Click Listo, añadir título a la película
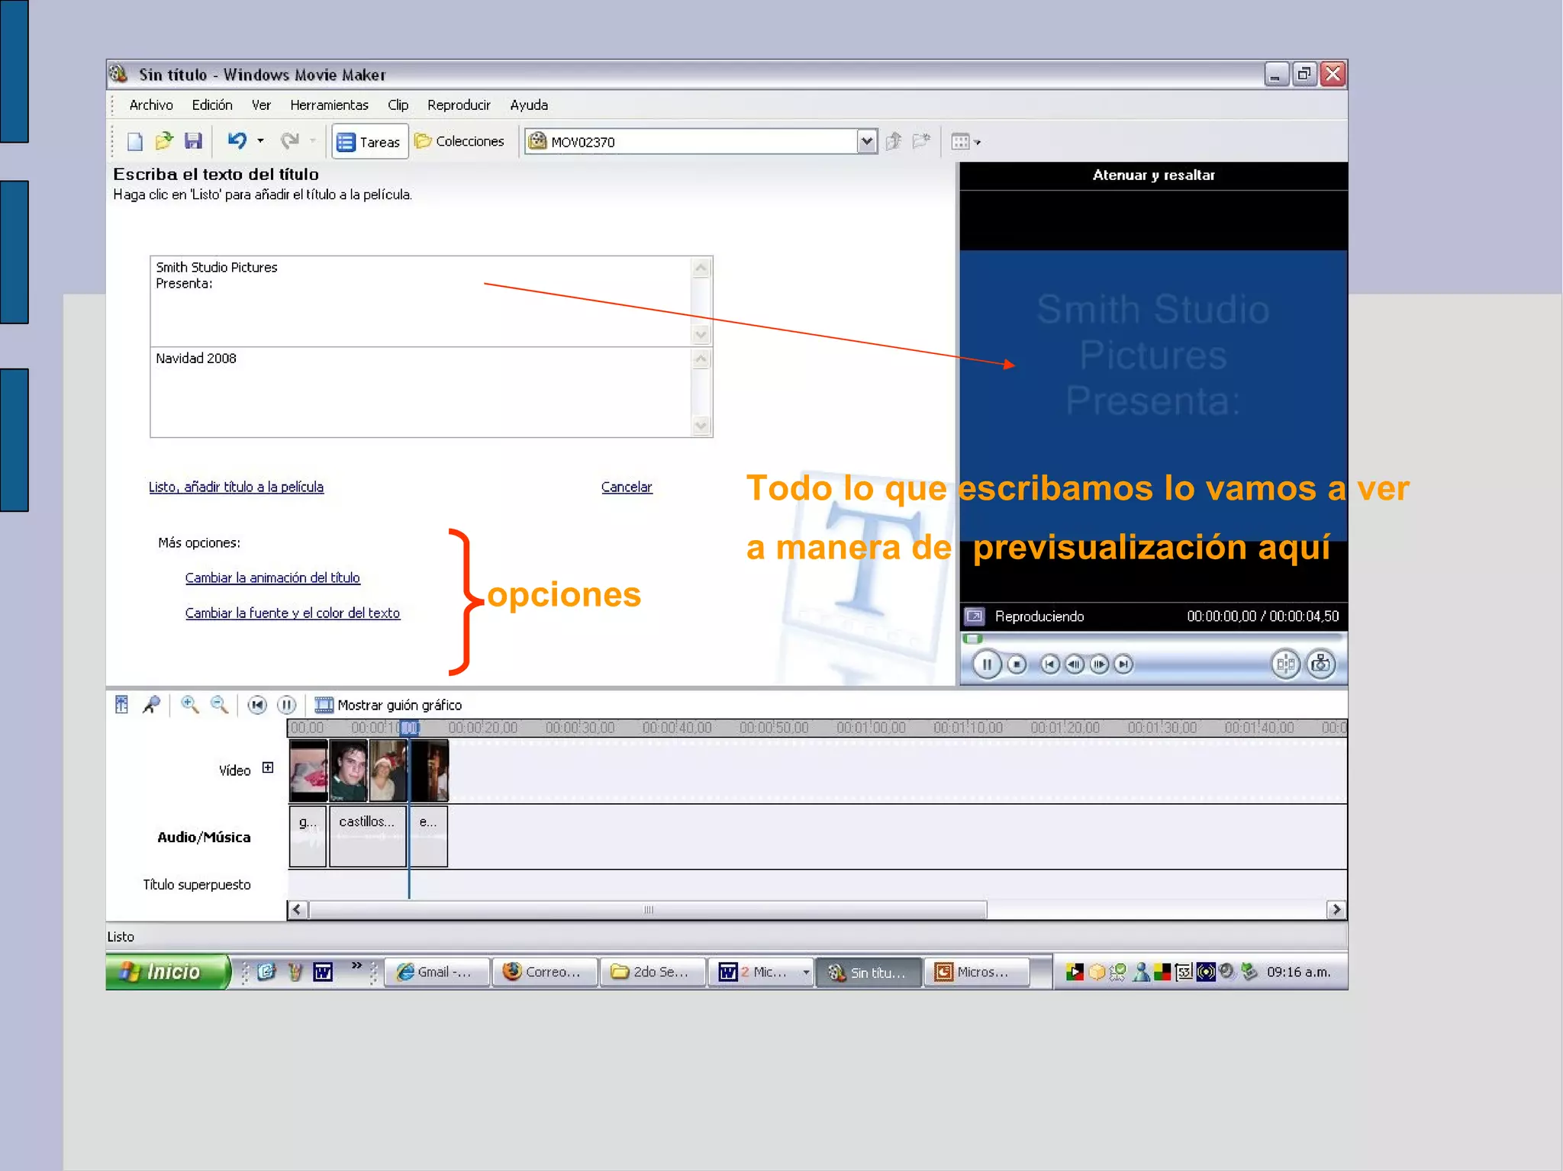Viewport: 1563px width, 1171px height. pyautogui.click(x=236, y=487)
